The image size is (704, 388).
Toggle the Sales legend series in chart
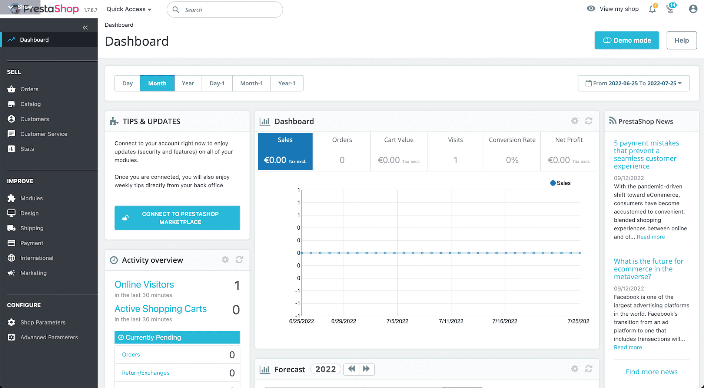(x=560, y=183)
